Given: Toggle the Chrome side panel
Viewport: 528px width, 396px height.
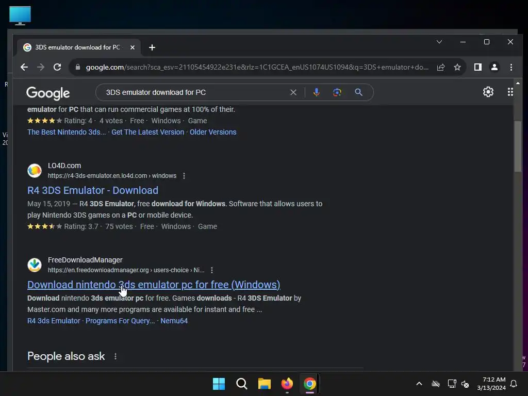Looking at the screenshot, I should click(x=478, y=67).
